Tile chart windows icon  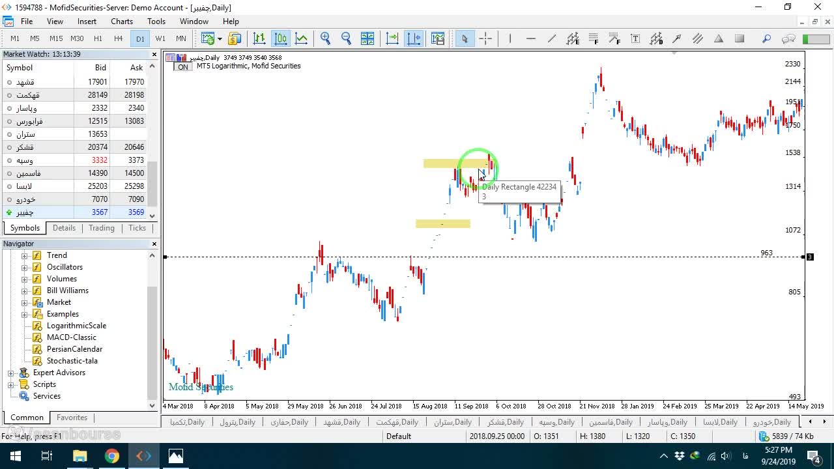coord(367,38)
